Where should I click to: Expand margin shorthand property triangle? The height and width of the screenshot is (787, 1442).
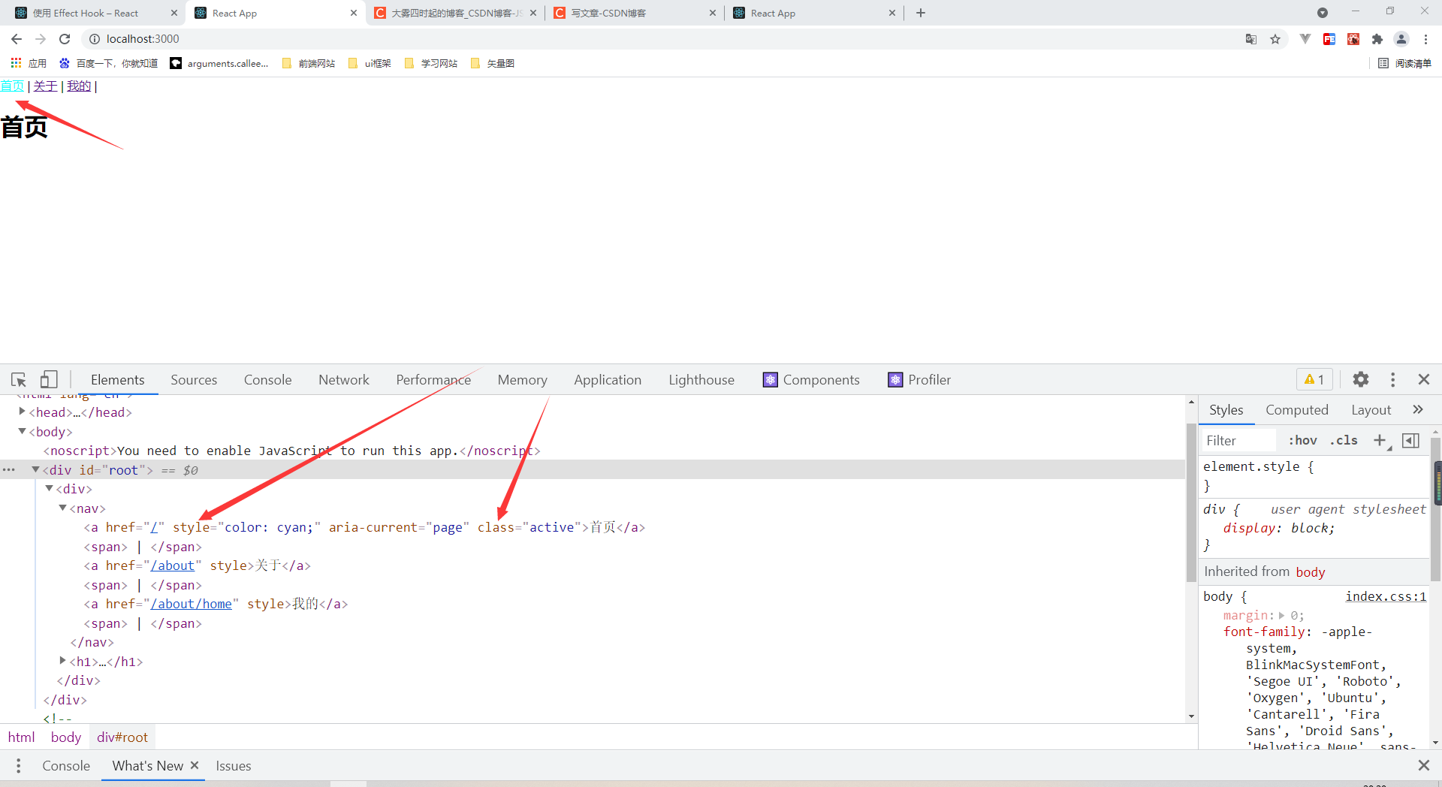click(x=1281, y=616)
